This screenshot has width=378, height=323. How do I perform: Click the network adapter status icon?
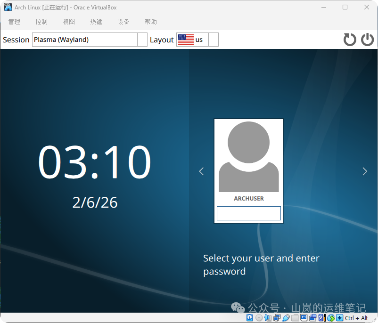(277, 318)
